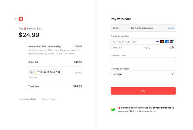Screen dimensions: 193x130
Task: Click the Visa card icon
Action: 157,42
